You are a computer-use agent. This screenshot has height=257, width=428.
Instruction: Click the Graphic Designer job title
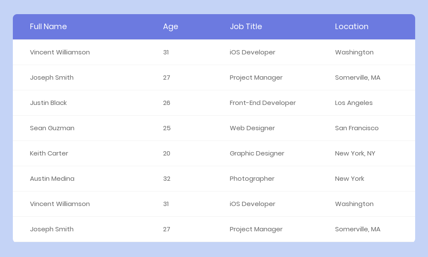point(257,153)
